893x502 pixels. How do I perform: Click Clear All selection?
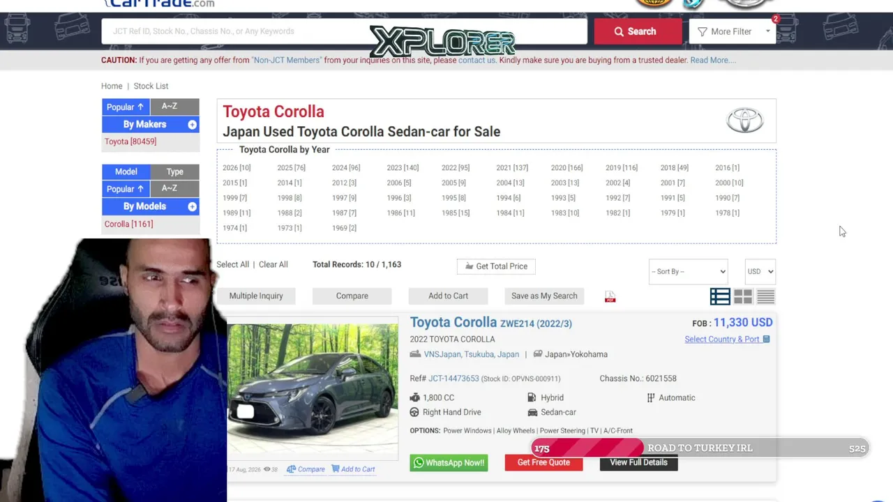273,265
